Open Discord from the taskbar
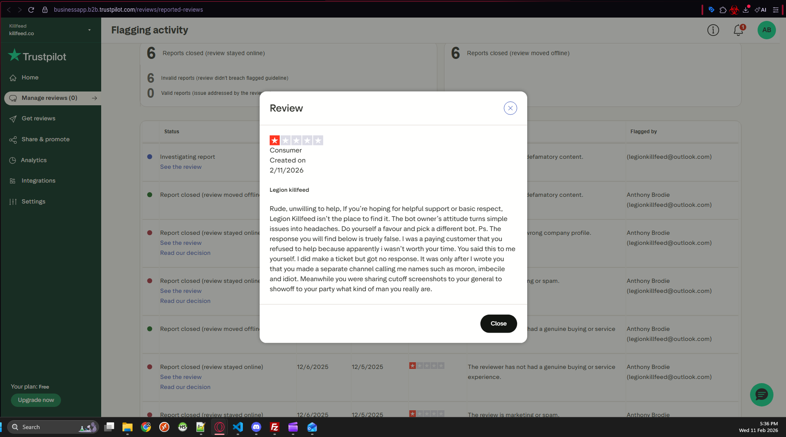Screen dimensions: 786x437 pyautogui.click(x=256, y=427)
